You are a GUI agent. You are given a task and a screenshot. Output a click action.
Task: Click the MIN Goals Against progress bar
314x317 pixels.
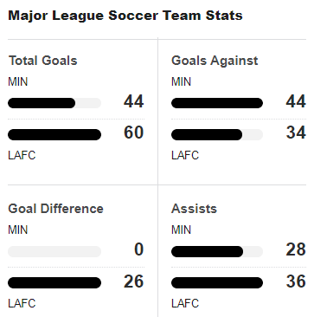pyautogui.click(x=217, y=103)
